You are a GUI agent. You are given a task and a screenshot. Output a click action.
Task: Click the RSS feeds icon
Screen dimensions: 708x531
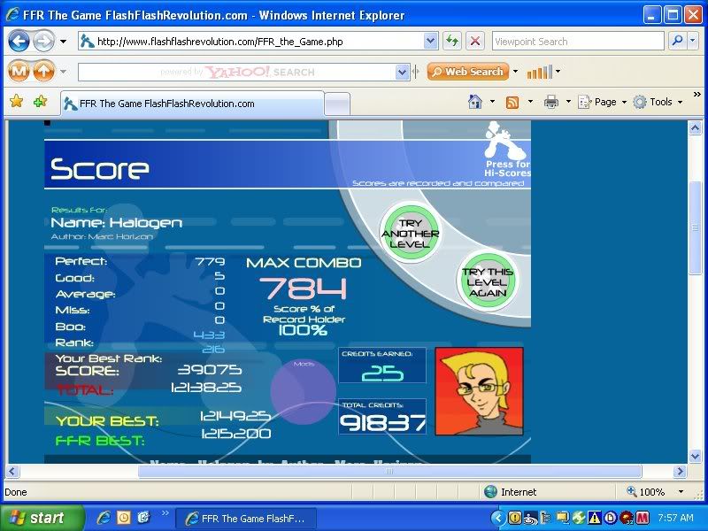tap(512, 102)
